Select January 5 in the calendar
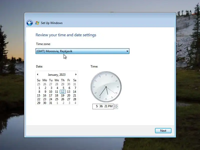This screenshot has height=150, width=200. point(63,88)
